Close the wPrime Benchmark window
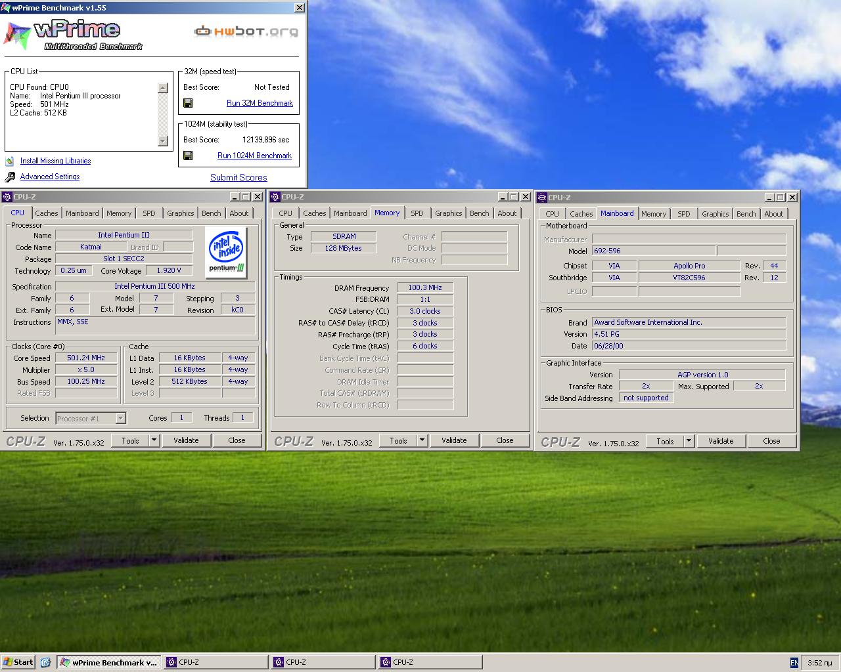Image resolution: width=841 pixels, height=672 pixels. (x=300, y=8)
